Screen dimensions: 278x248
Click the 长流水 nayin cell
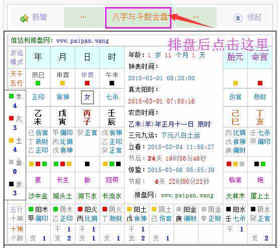[x=112, y=196]
